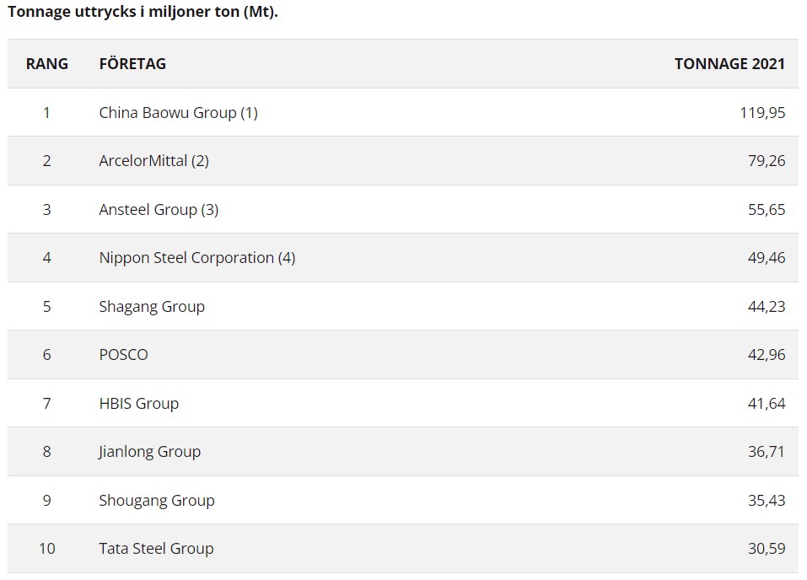Click the Tonnage uttrycks i miljoner caption
This screenshot has width=807, height=580.
[143, 13]
